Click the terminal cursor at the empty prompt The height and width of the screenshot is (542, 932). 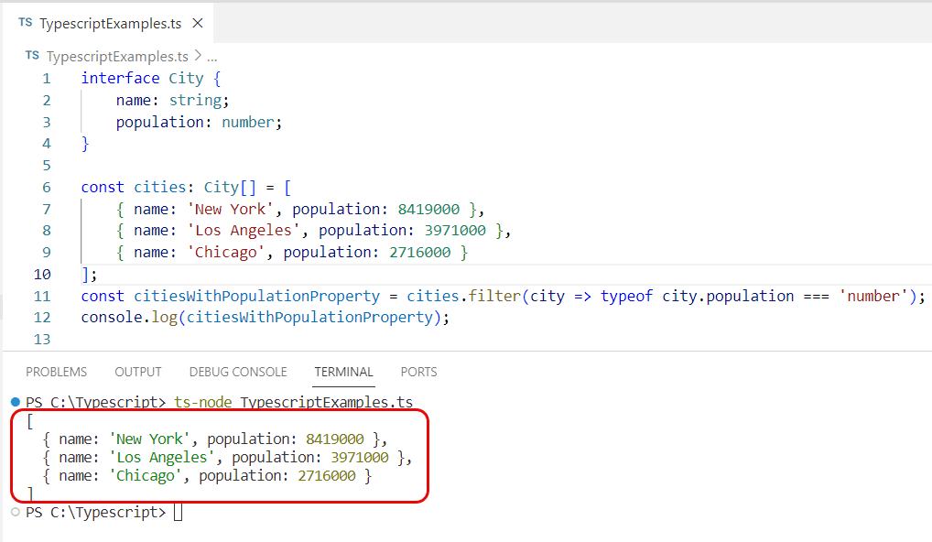(x=178, y=513)
